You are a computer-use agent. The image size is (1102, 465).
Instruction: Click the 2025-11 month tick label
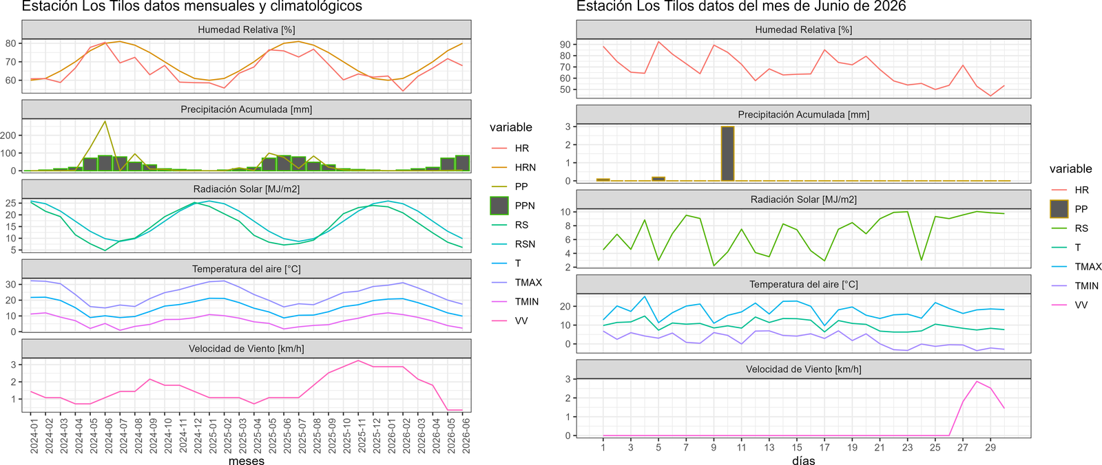[362, 435]
